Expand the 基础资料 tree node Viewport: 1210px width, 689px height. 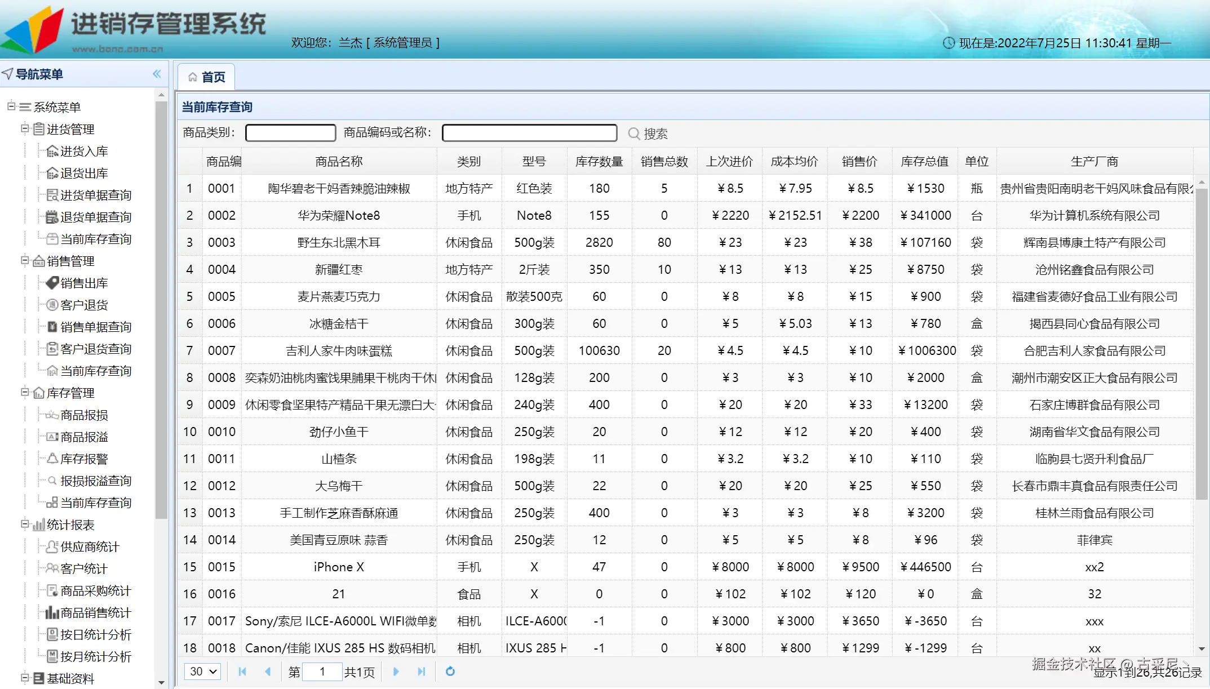pos(25,678)
